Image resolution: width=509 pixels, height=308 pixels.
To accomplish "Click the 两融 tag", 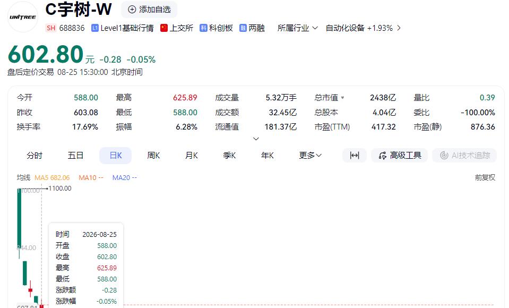I will pyautogui.click(x=252, y=28).
